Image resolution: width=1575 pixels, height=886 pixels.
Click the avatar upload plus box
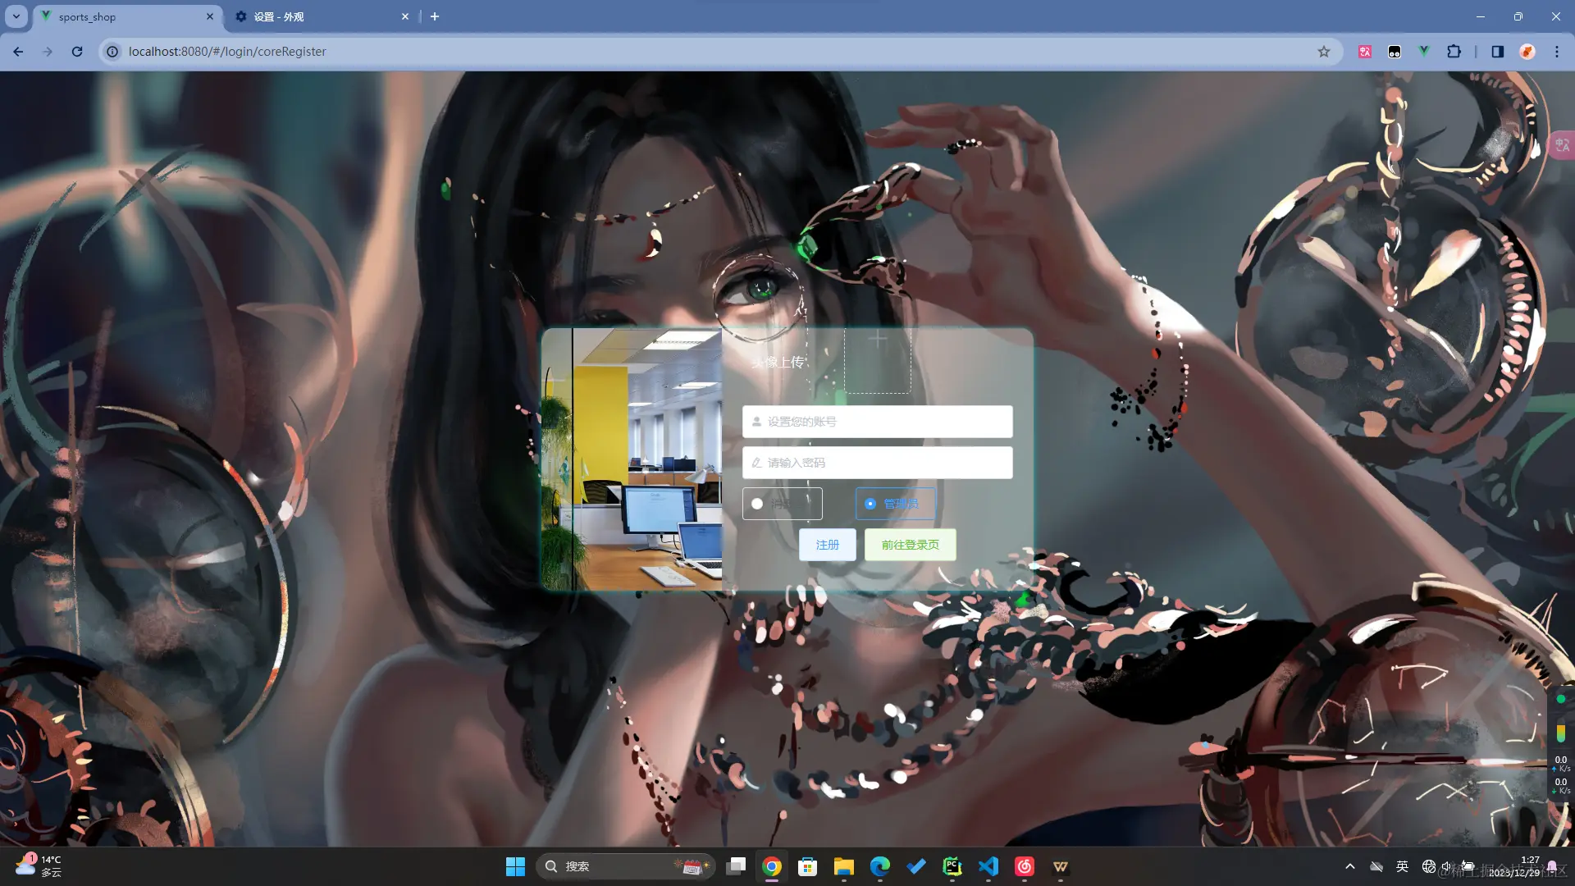pyautogui.click(x=877, y=360)
